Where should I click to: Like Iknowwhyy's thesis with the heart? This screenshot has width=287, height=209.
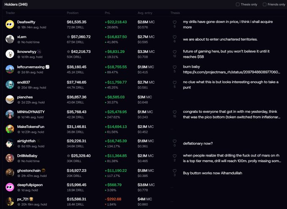pos(175,52)
